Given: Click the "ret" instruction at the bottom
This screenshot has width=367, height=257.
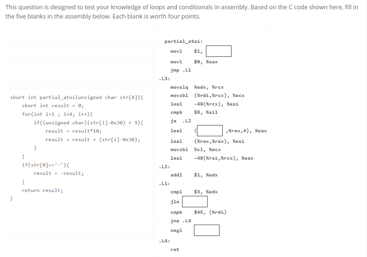Looking at the screenshot, I should 175,249.
